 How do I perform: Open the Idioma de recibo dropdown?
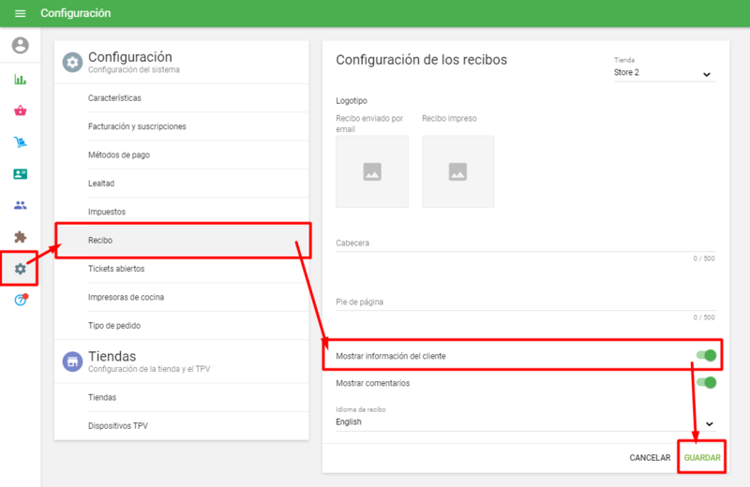(x=525, y=422)
